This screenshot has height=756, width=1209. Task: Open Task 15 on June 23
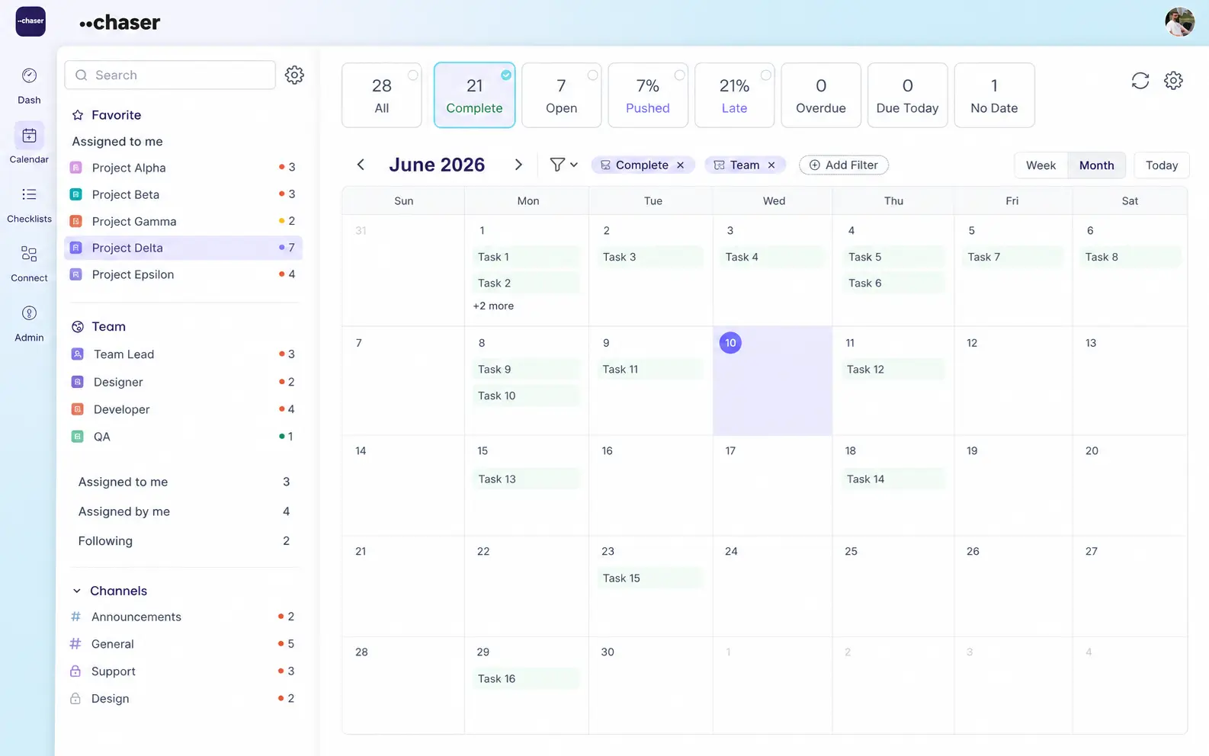tap(649, 578)
